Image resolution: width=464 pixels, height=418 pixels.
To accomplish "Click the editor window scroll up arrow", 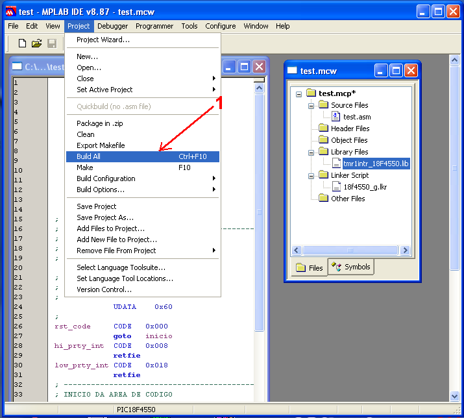I will pyautogui.click(x=259, y=88).
